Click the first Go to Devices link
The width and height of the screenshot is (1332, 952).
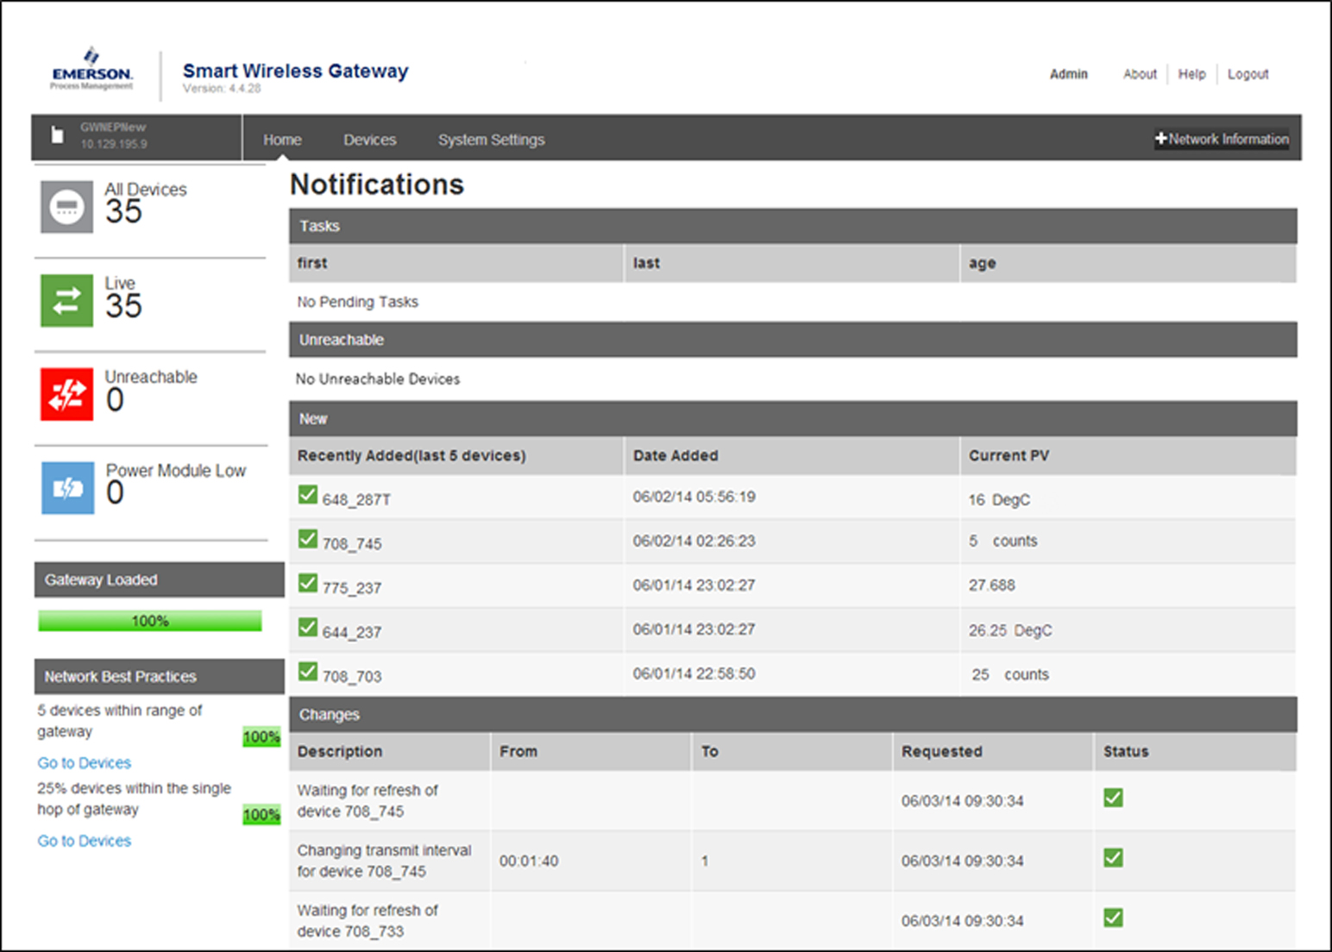pos(83,762)
